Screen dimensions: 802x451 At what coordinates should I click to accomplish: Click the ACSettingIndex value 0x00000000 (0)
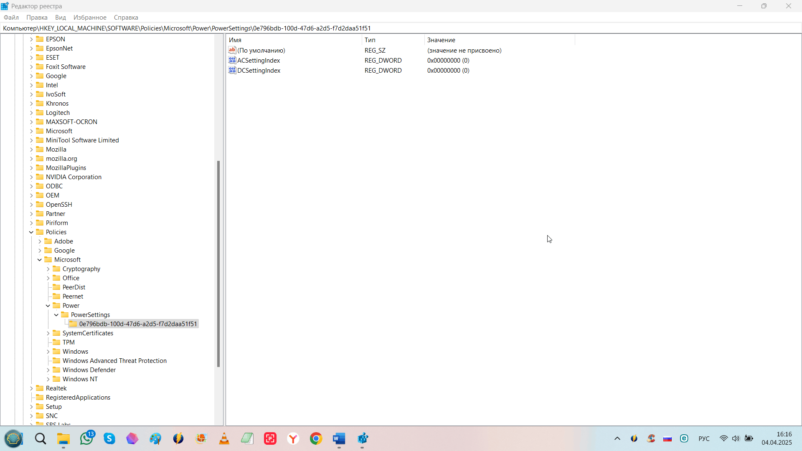click(448, 61)
